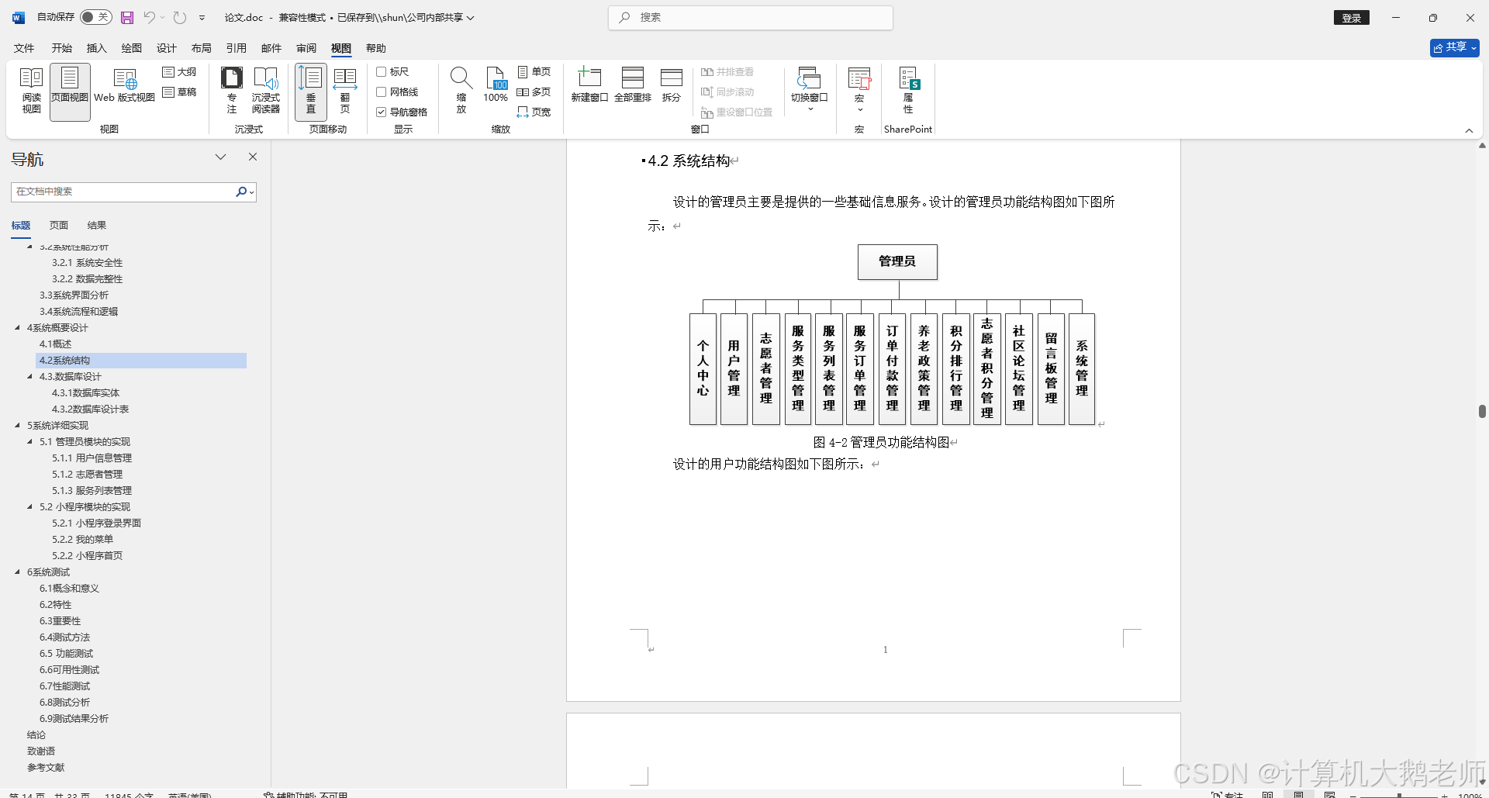The width and height of the screenshot is (1489, 798).
Task: Jump to 5.1.2 志愿者管理 heading
Action: pos(87,474)
